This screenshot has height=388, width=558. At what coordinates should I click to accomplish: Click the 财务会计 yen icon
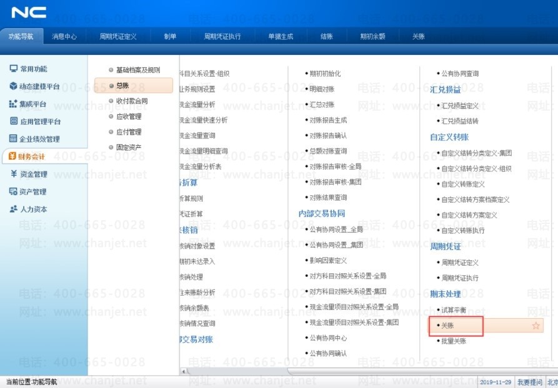[x=12, y=156]
